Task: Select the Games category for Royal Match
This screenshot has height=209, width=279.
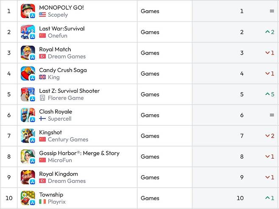Action: pos(150,53)
